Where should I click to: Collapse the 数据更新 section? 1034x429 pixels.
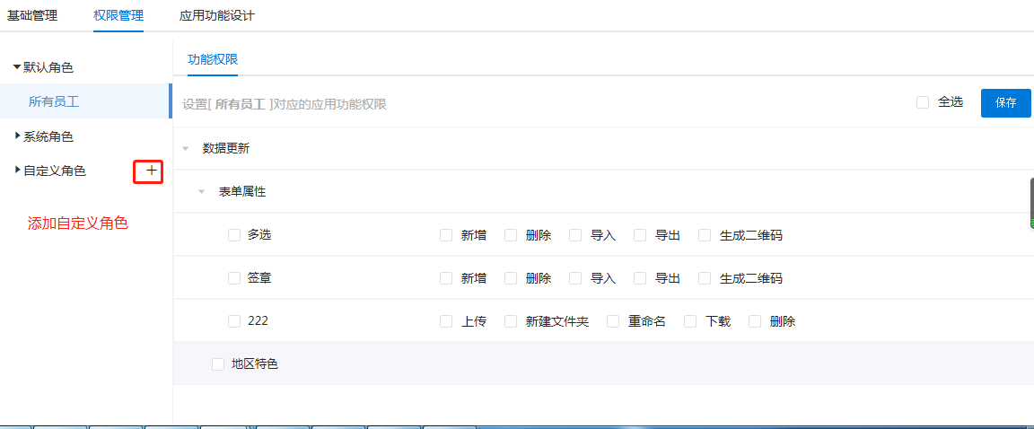(x=186, y=149)
